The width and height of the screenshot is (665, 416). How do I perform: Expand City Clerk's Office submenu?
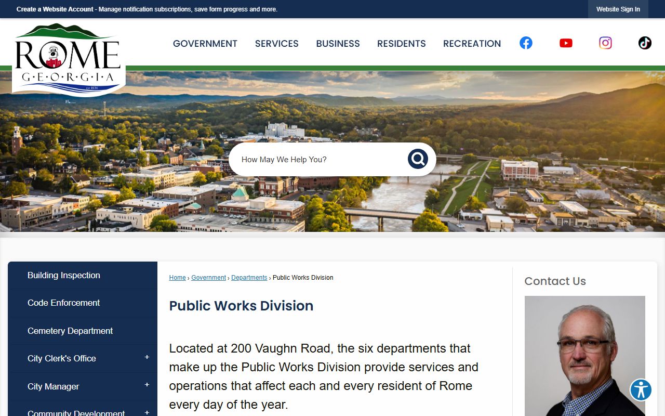pyautogui.click(x=147, y=357)
